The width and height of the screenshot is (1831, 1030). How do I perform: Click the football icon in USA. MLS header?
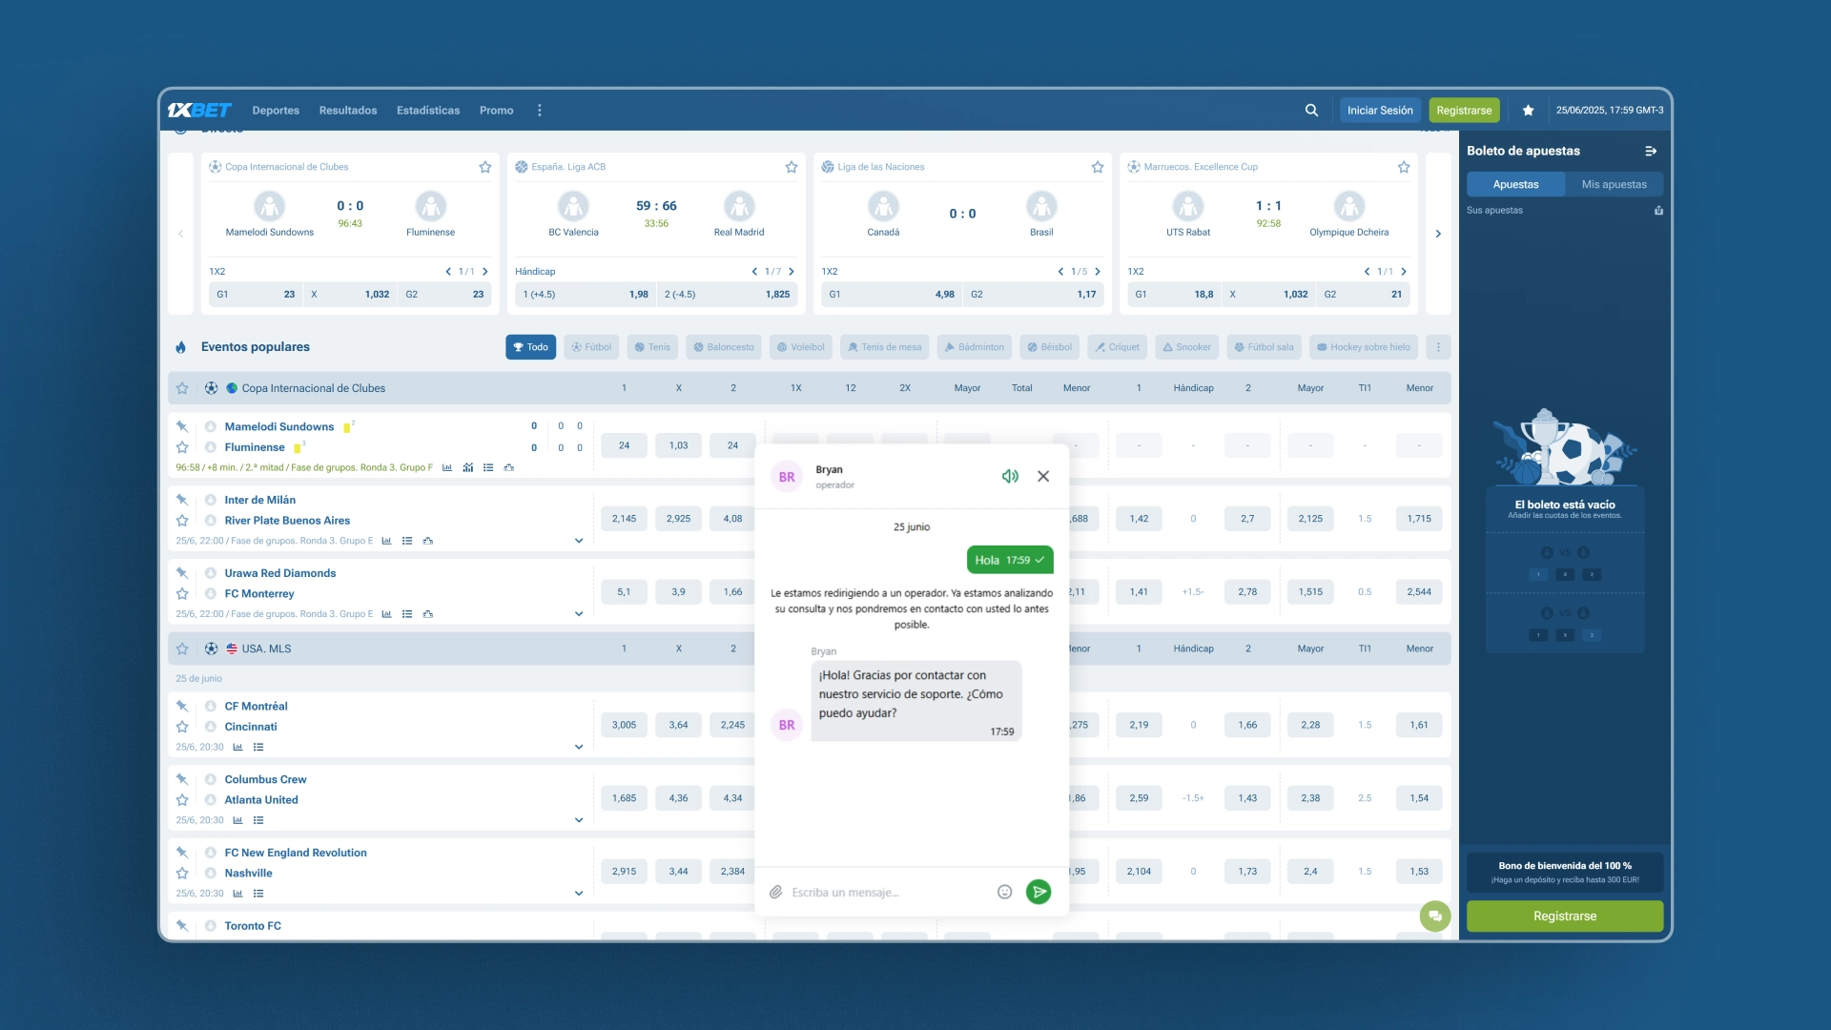(x=211, y=649)
